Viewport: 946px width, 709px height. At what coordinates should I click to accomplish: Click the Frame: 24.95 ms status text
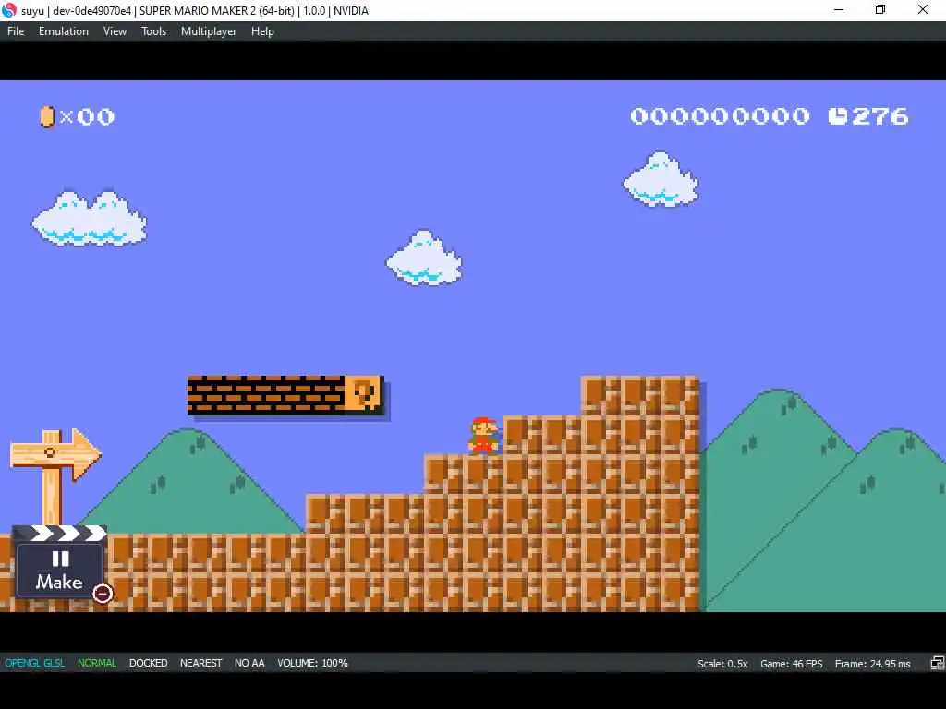[x=872, y=664]
